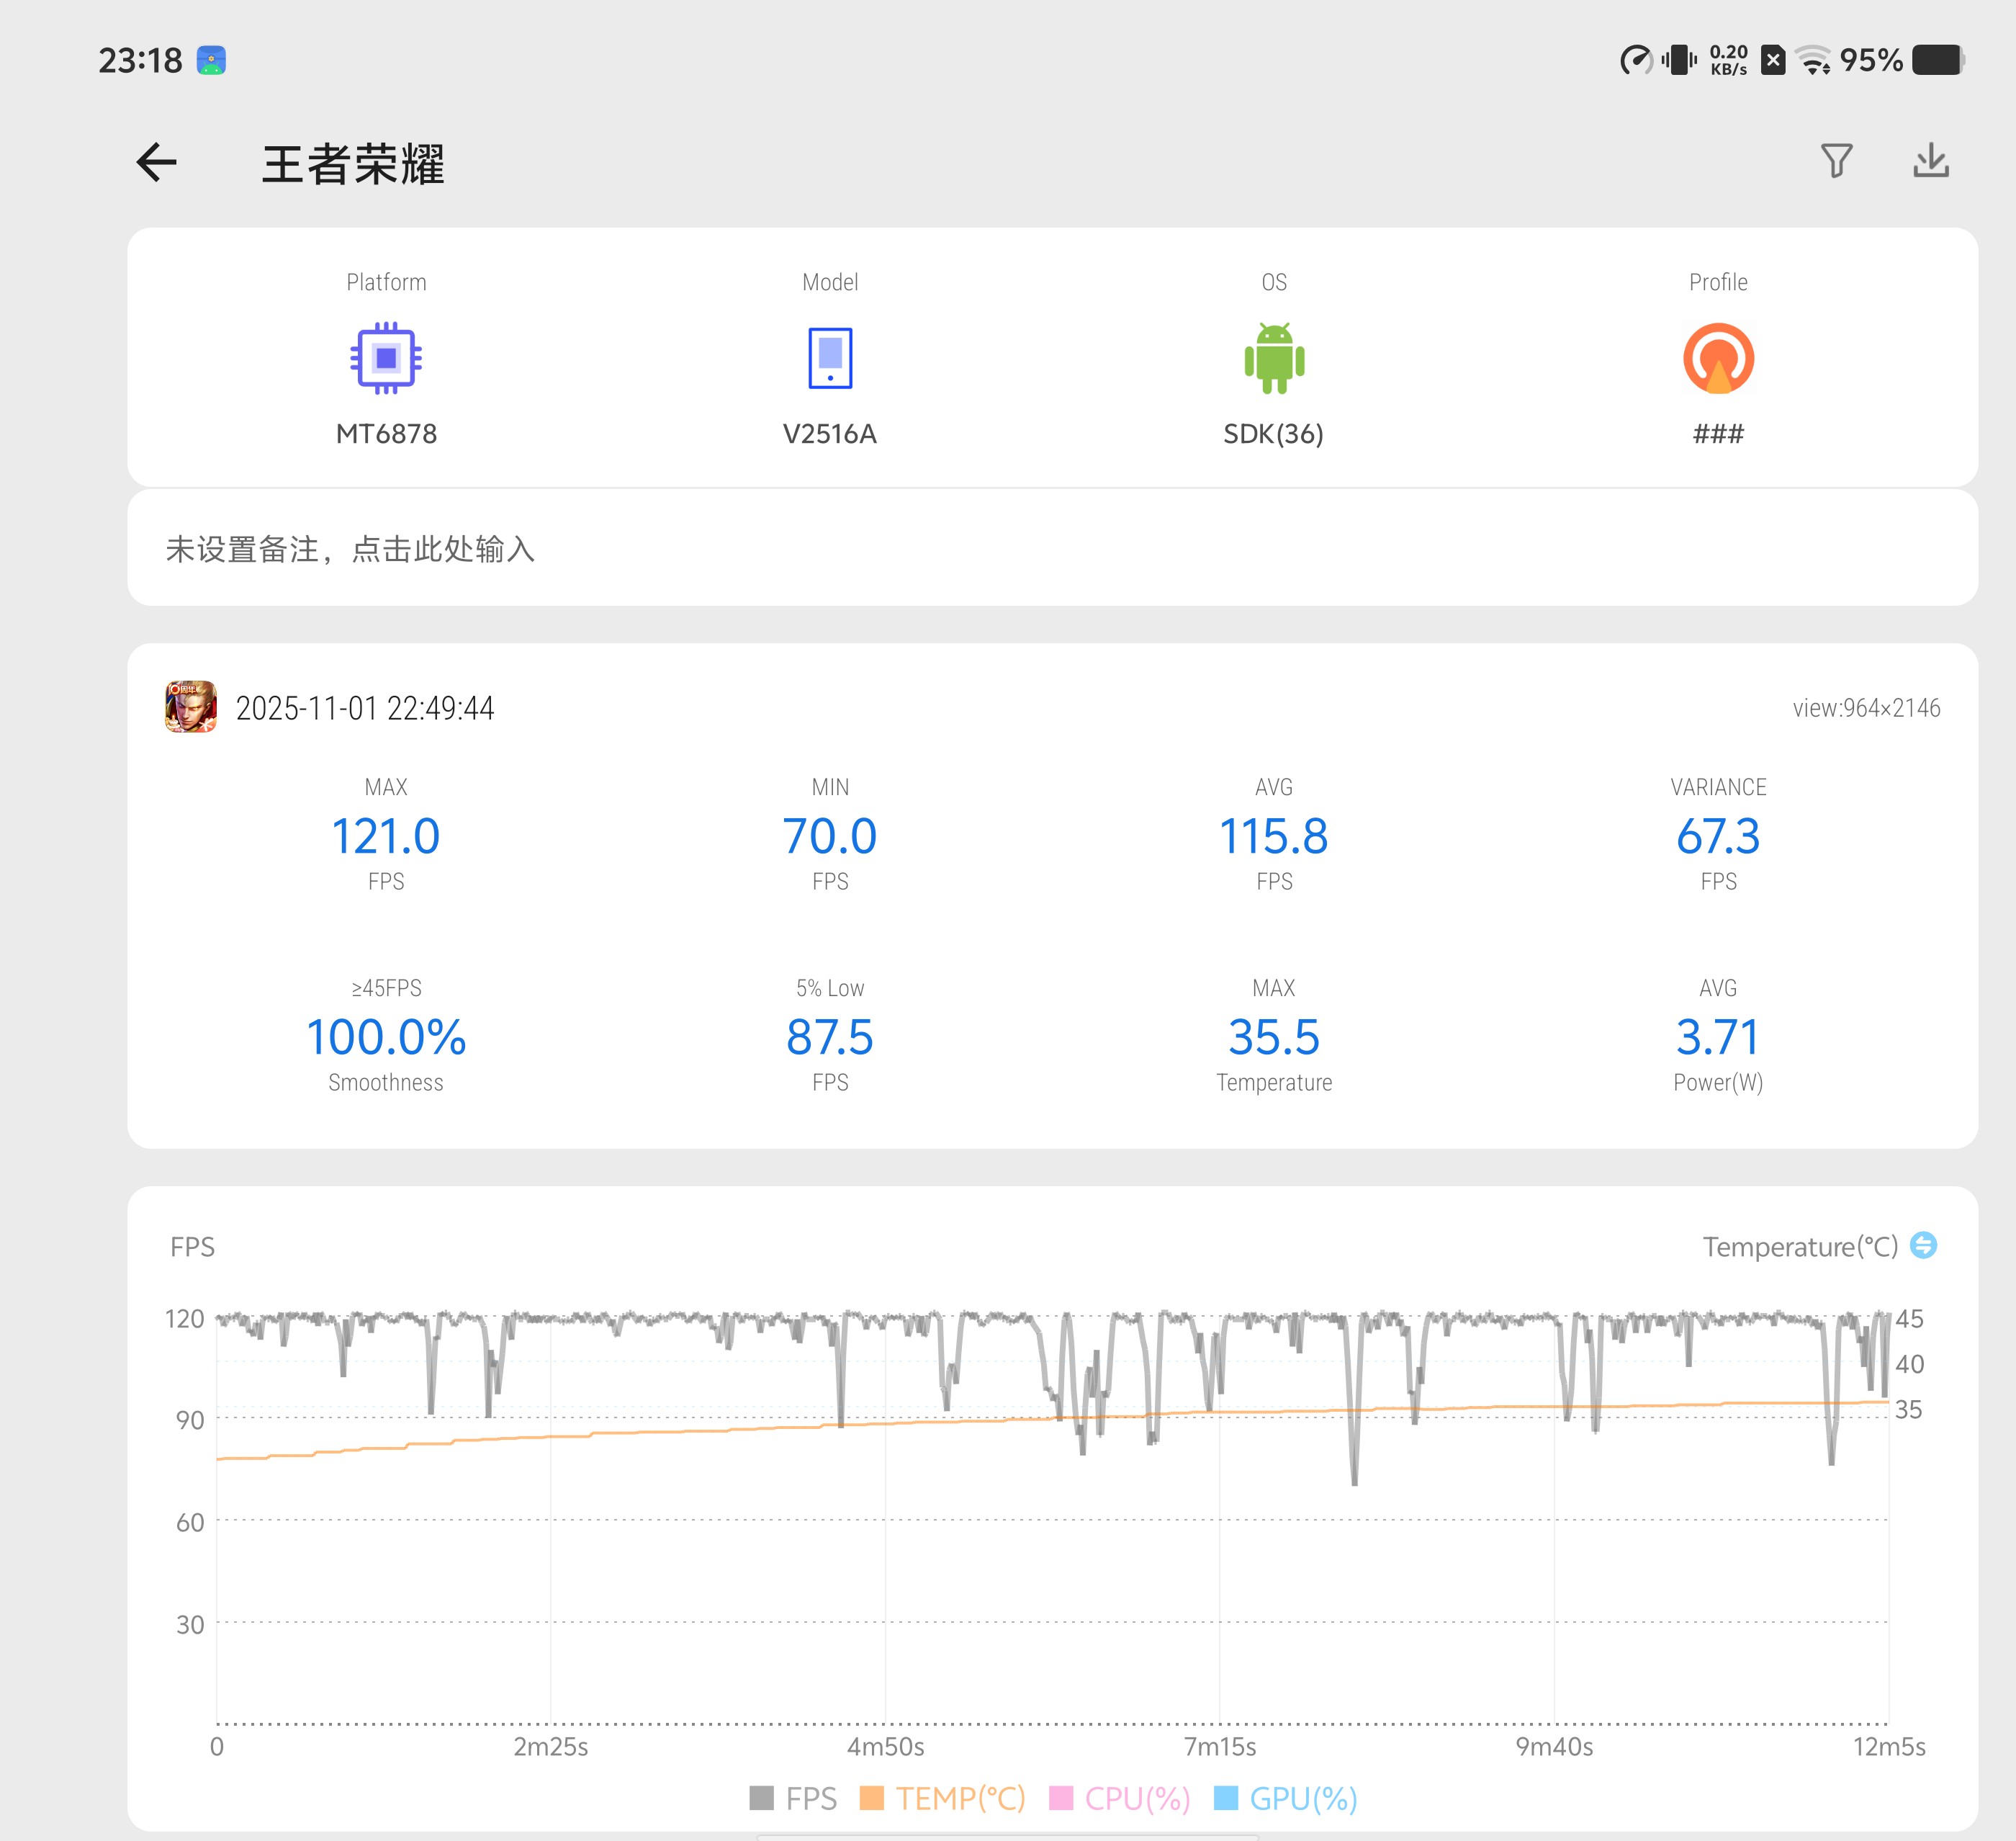The height and width of the screenshot is (1841, 2016).
Task: Tap the Honor of Kings game icon
Action: [191, 707]
